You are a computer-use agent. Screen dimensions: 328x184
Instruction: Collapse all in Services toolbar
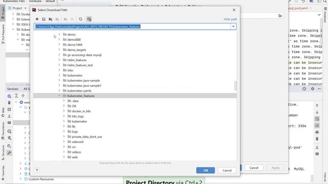coord(23,96)
